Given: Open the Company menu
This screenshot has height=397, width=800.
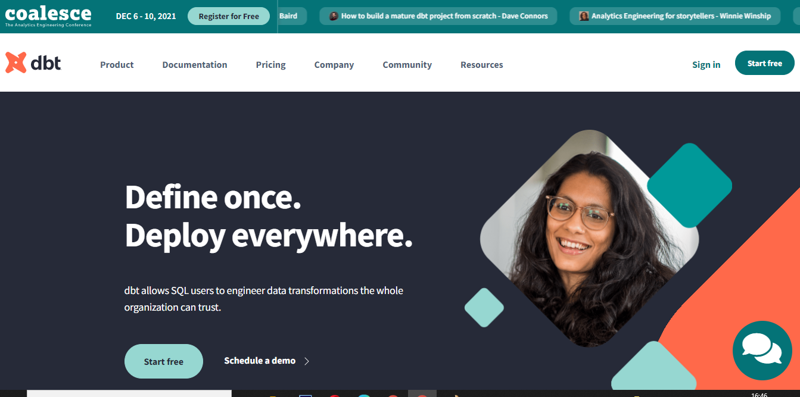Looking at the screenshot, I should click(334, 65).
